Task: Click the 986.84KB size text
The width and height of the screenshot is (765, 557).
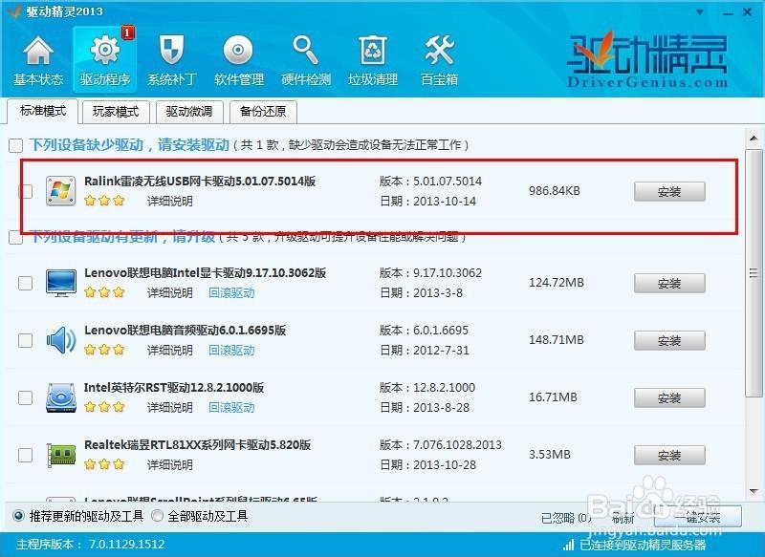Action: (x=555, y=191)
